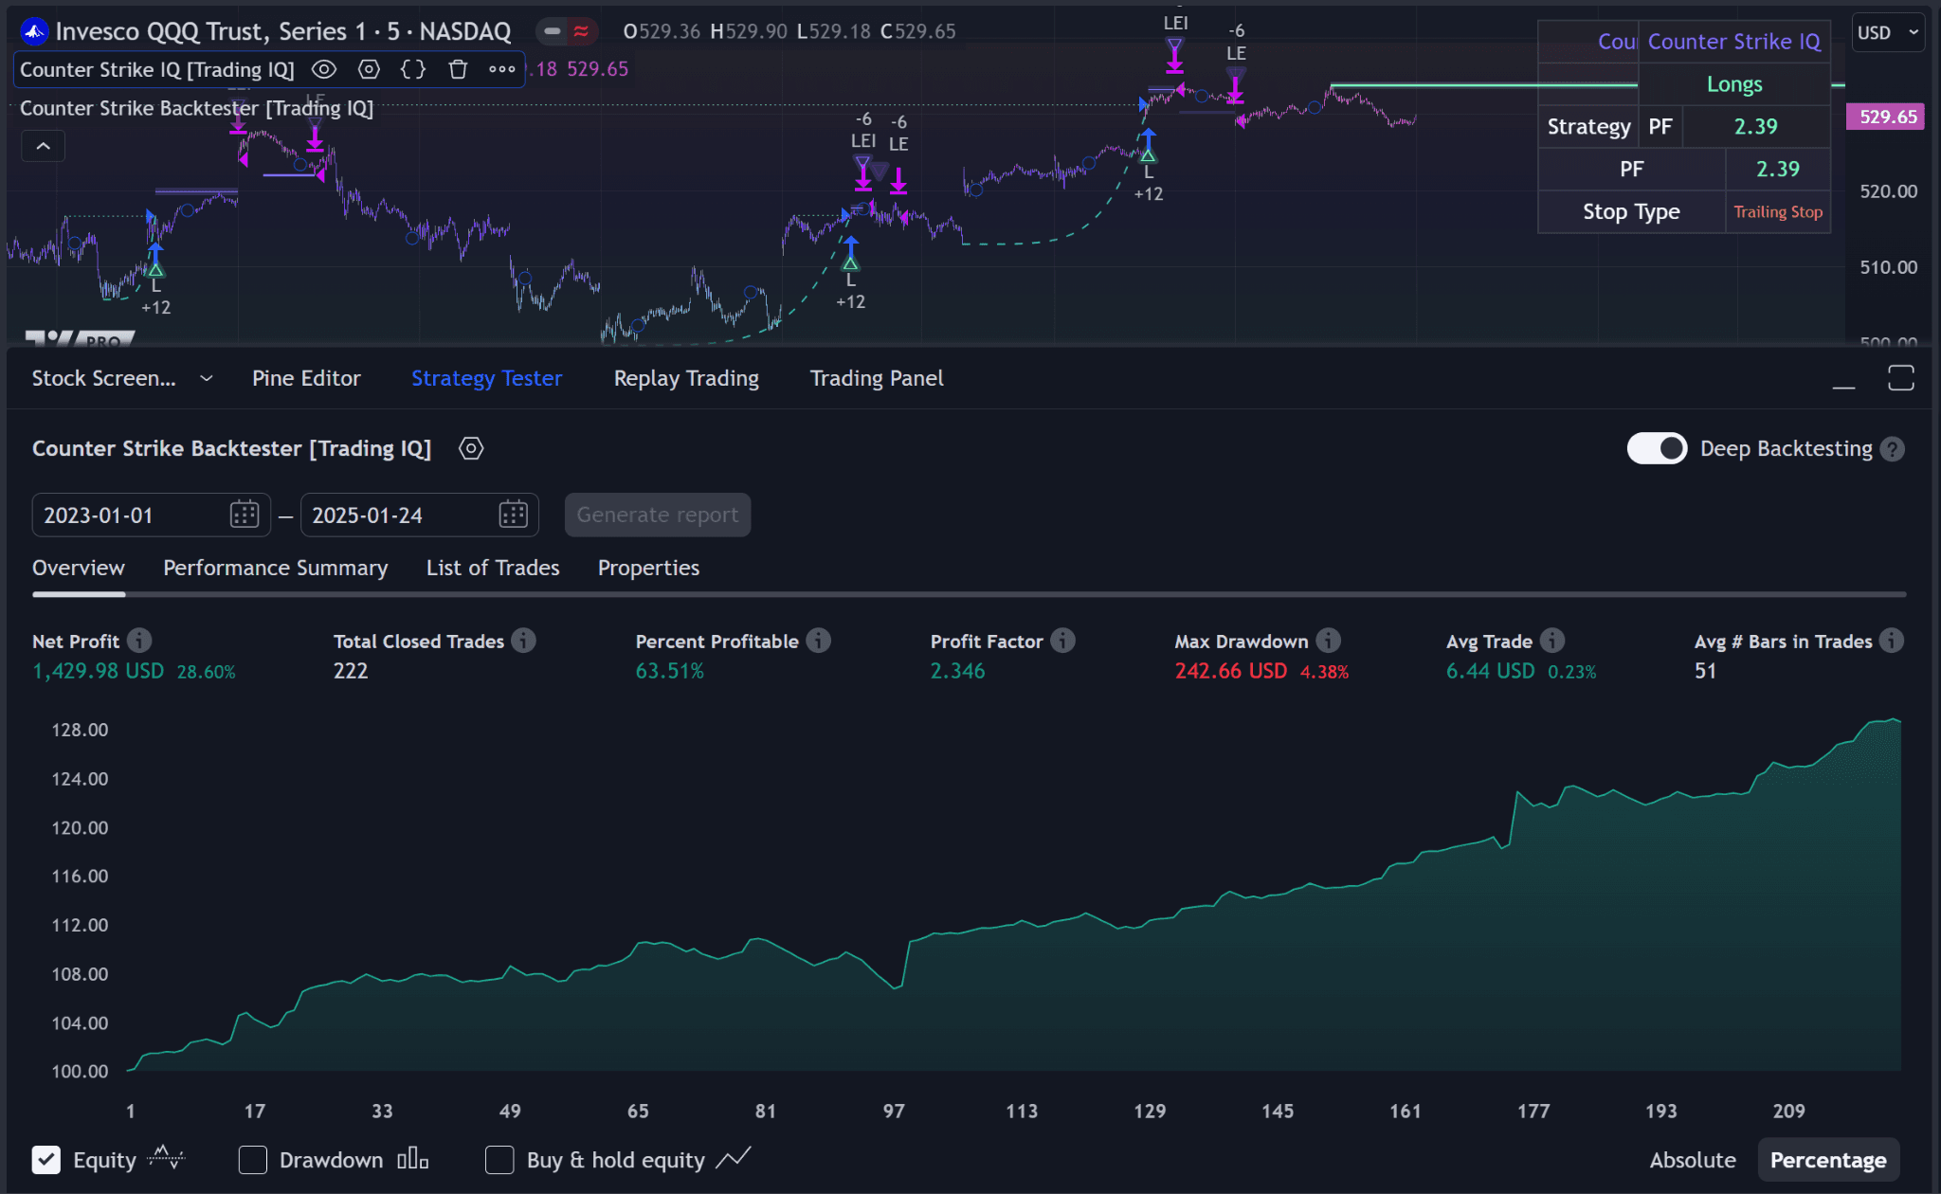
Task: Maximize the bottom panel
Action: 1900,378
